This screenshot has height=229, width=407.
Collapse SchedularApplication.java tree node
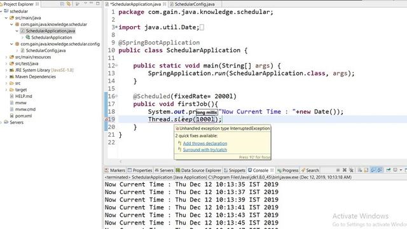tap(17, 31)
